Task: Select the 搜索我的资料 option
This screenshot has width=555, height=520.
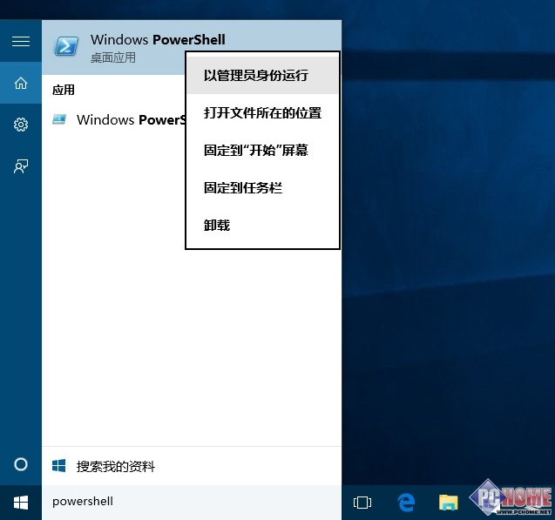Action: 192,466
